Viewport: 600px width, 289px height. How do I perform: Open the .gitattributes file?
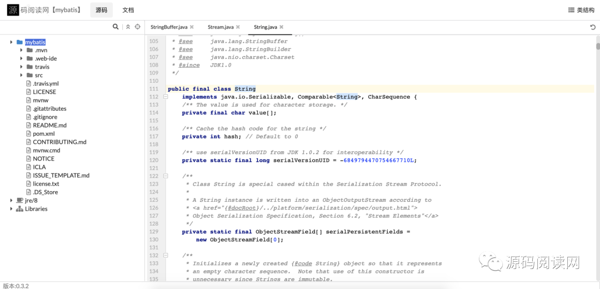coord(49,109)
